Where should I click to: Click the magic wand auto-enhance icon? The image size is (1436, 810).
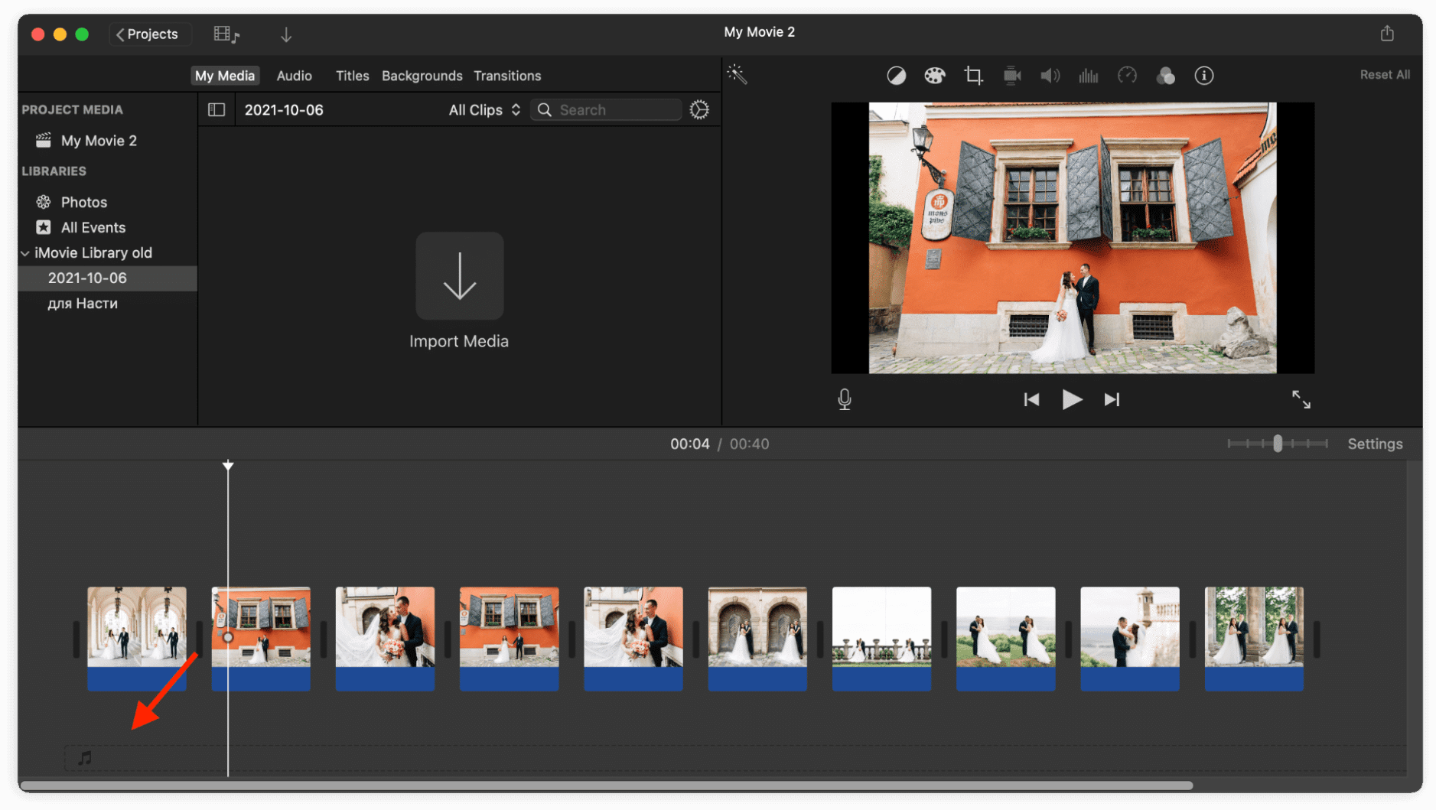tap(737, 74)
